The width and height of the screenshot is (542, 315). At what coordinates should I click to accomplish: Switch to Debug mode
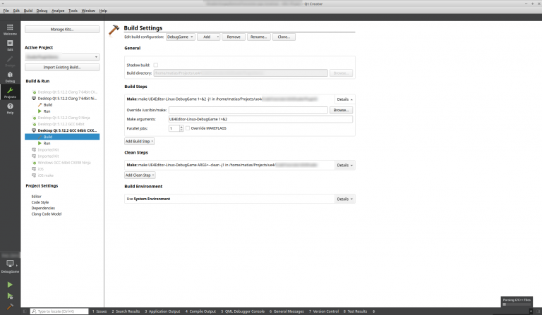10,77
